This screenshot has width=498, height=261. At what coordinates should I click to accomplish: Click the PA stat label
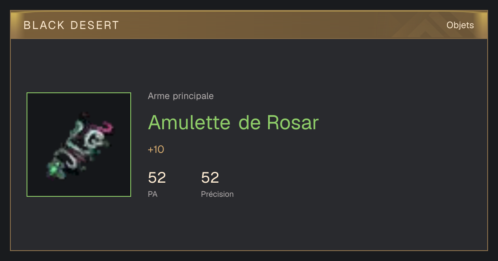tap(153, 194)
